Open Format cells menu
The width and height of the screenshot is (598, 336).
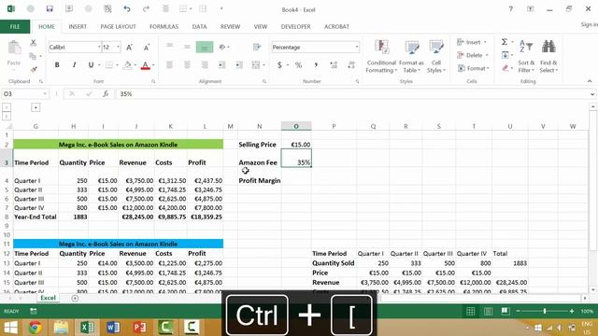(473, 68)
